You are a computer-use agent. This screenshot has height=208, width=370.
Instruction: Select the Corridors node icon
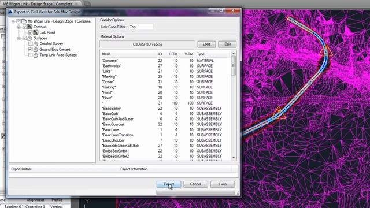click(29, 27)
